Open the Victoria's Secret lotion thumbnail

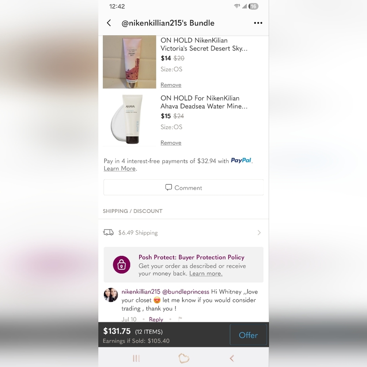[x=130, y=62]
